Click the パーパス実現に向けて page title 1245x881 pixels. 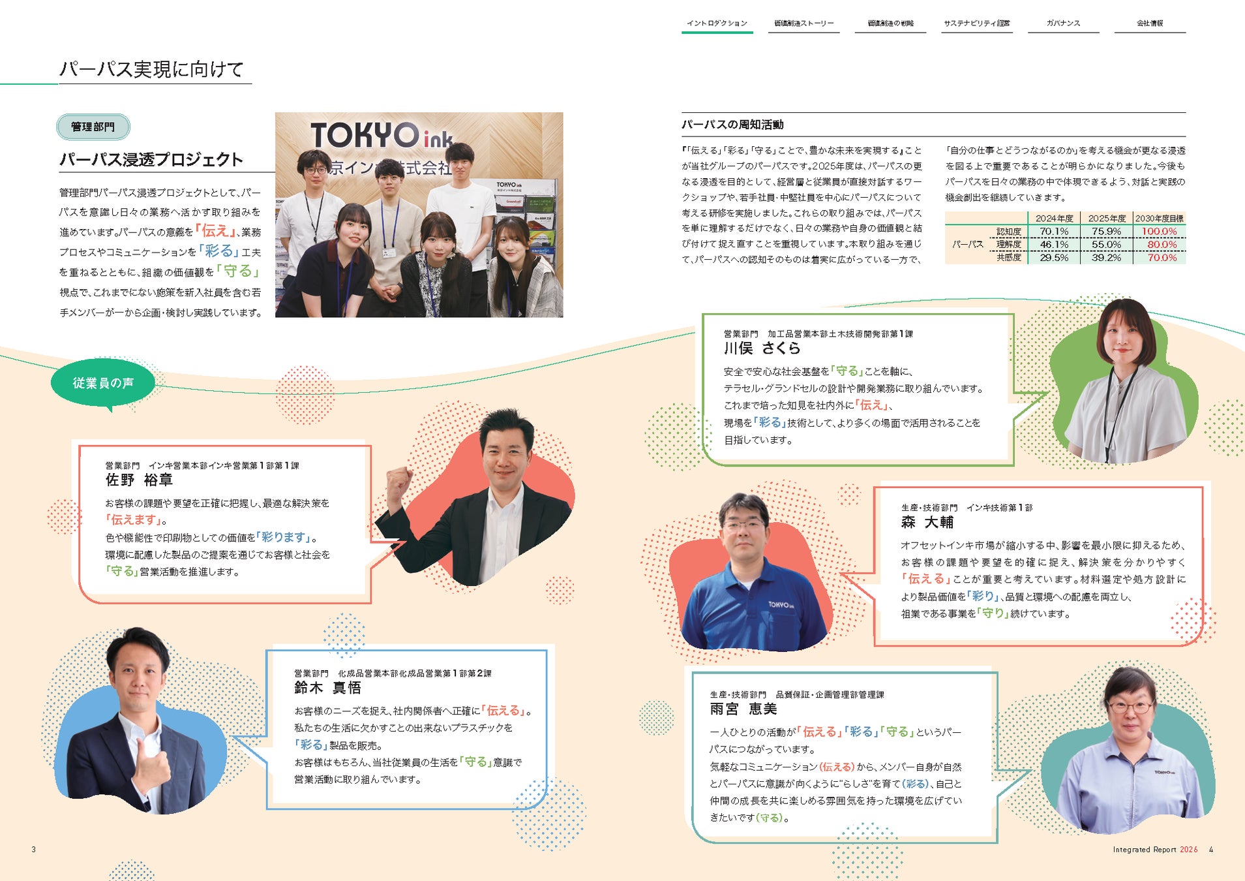point(151,69)
